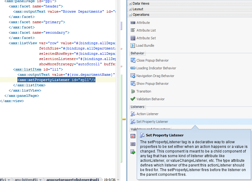Click the yellow warning marker in the editor gutter

(124, 119)
